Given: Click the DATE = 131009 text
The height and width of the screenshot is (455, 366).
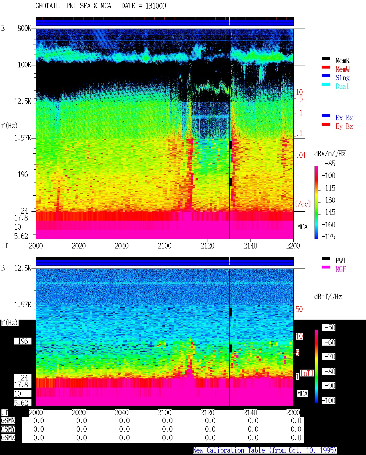Looking at the screenshot, I should click(144, 6).
